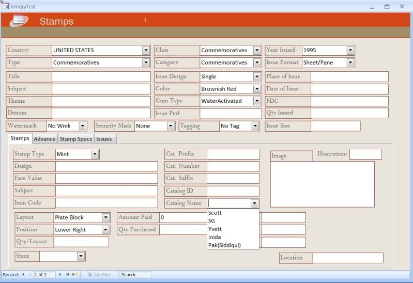Switch to the Stamps tab
This screenshot has height=283, width=413.
tap(20, 138)
